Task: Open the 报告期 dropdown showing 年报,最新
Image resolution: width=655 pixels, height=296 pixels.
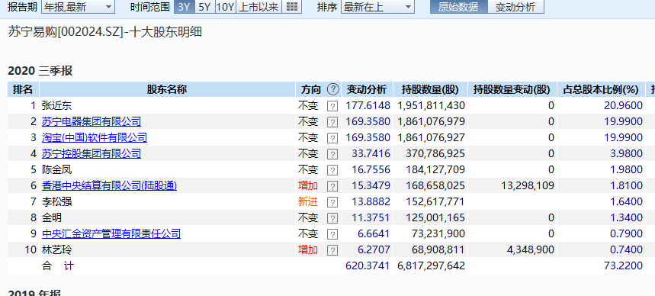Action: pyautogui.click(x=78, y=7)
